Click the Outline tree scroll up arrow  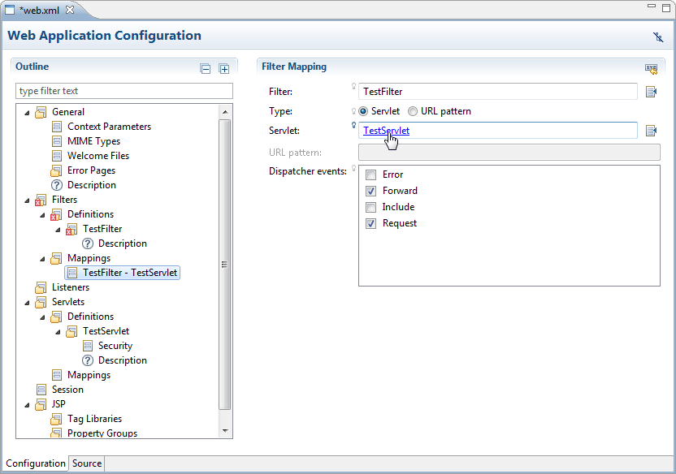(x=224, y=112)
